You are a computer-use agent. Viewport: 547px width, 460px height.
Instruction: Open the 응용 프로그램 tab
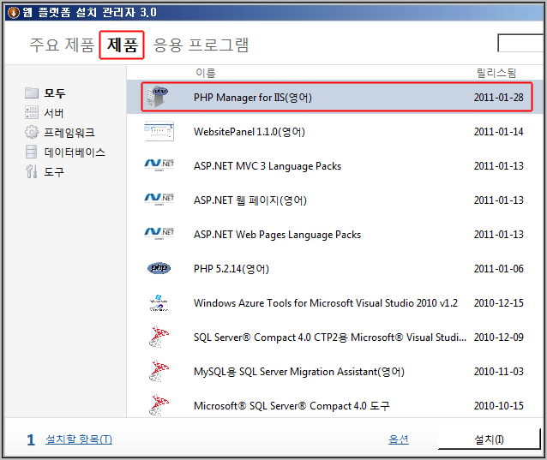201,45
